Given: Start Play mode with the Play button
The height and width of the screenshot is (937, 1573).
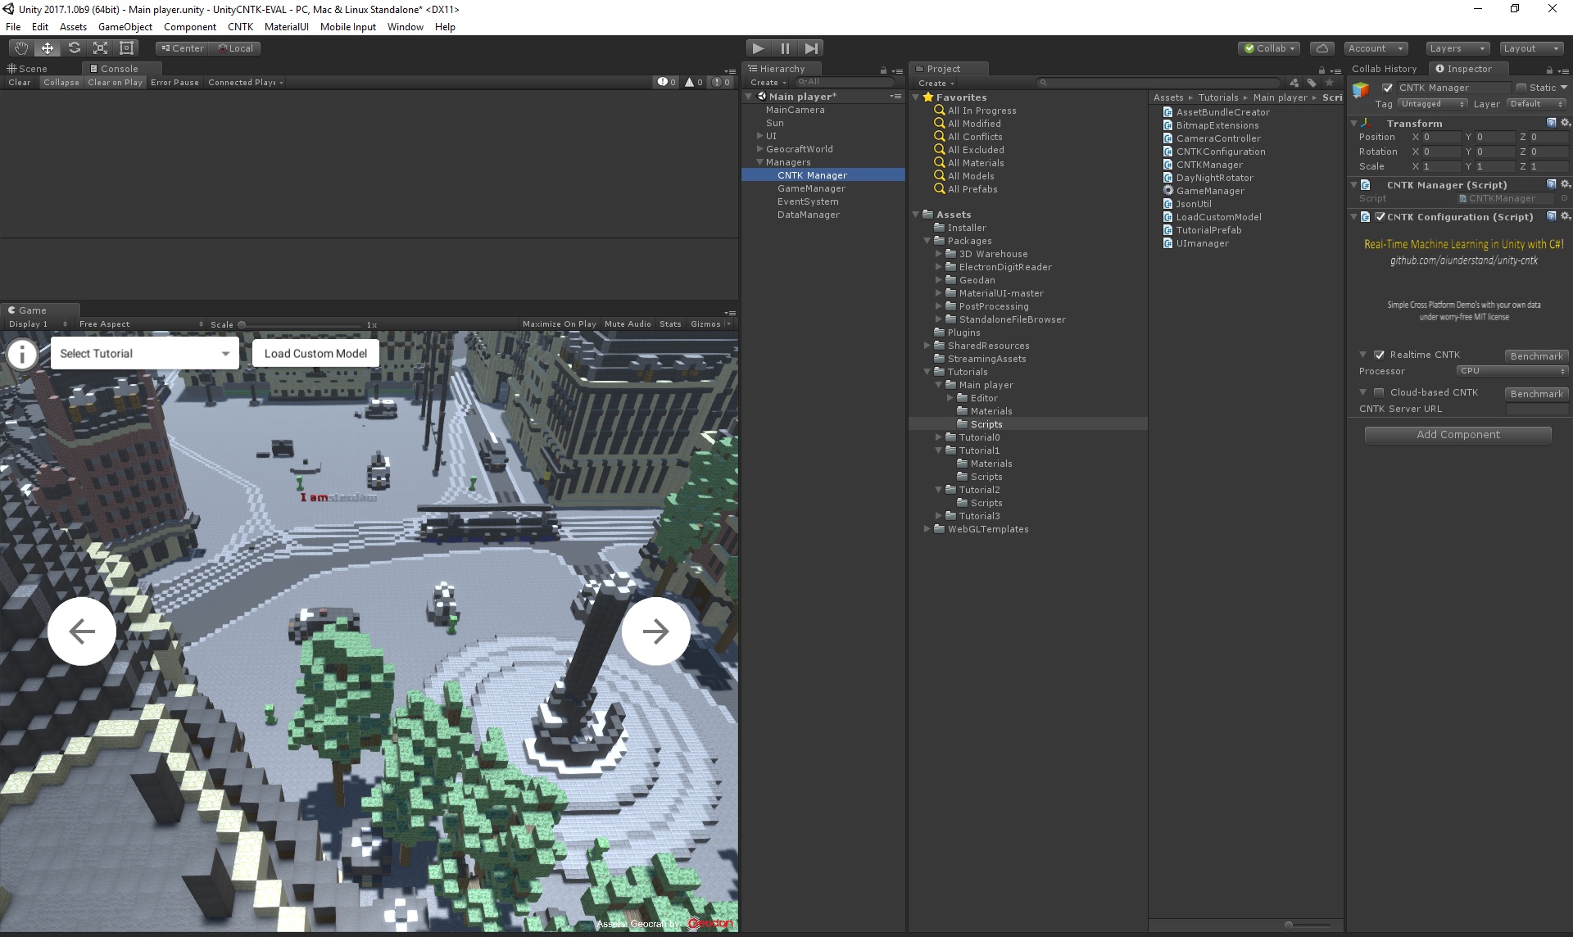Looking at the screenshot, I should coord(759,48).
